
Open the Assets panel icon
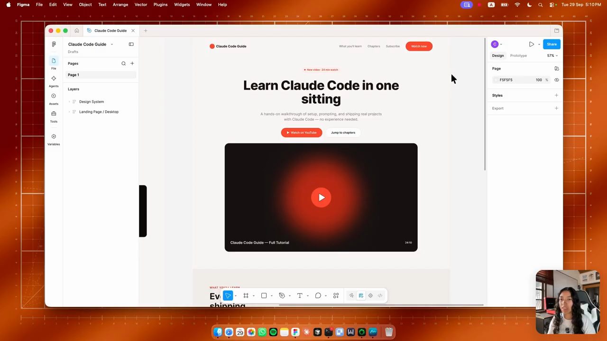(x=54, y=96)
